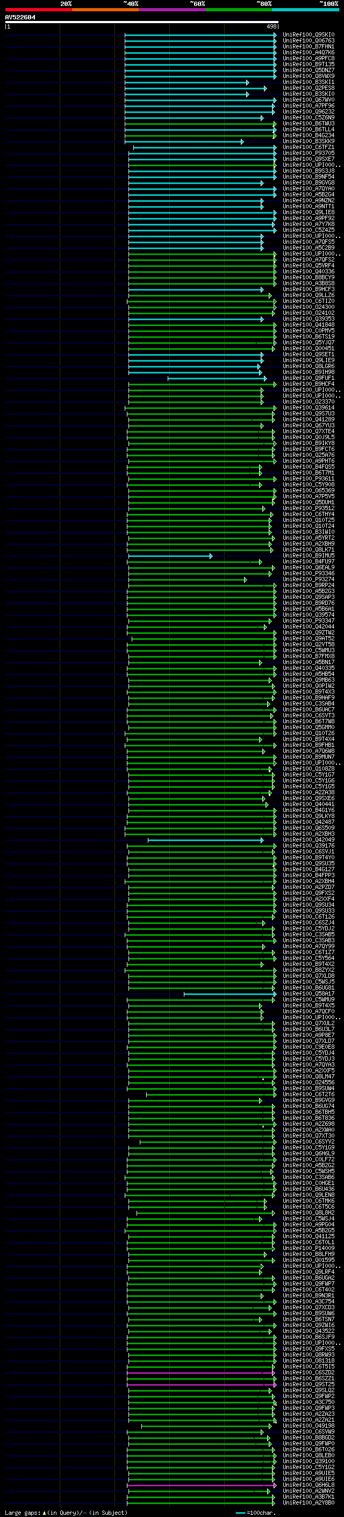This screenshot has width=344, height=1517.
Task: Open hit UniRef100_Q9SKI0
Action: click(309, 35)
